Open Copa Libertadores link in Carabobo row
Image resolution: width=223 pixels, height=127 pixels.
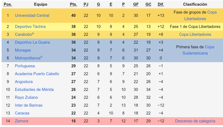coord(195,34)
